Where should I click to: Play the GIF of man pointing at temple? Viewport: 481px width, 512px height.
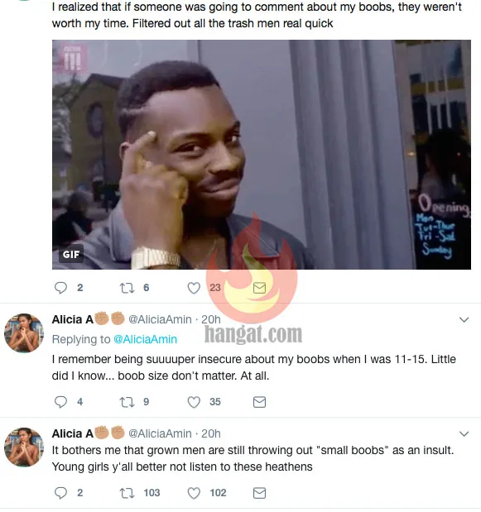pos(262,155)
